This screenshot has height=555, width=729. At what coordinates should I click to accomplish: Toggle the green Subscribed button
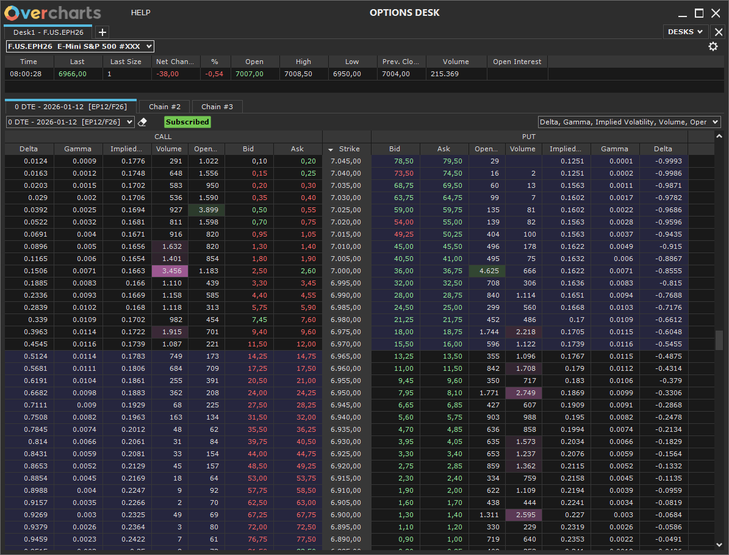pyautogui.click(x=187, y=122)
